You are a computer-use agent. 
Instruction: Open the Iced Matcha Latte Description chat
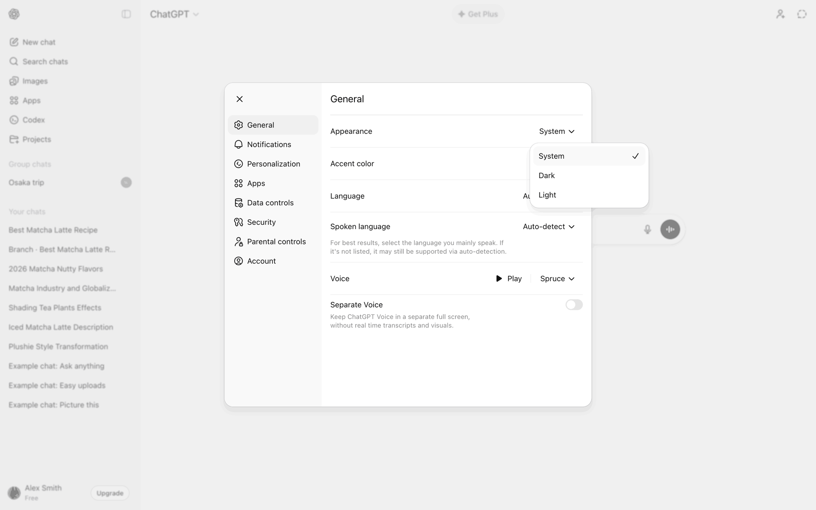pyautogui.click(x=70, y=327)
